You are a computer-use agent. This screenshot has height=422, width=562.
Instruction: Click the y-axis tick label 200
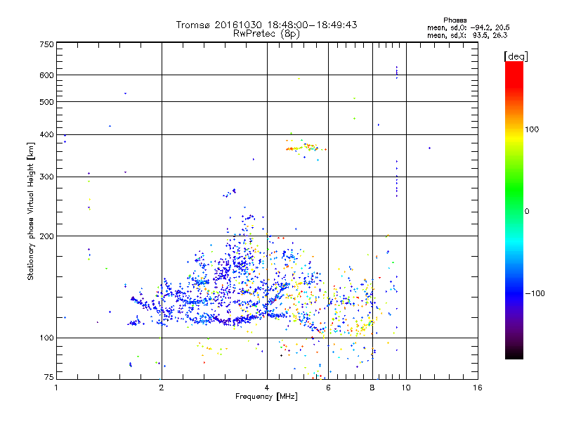pos(46,236)
